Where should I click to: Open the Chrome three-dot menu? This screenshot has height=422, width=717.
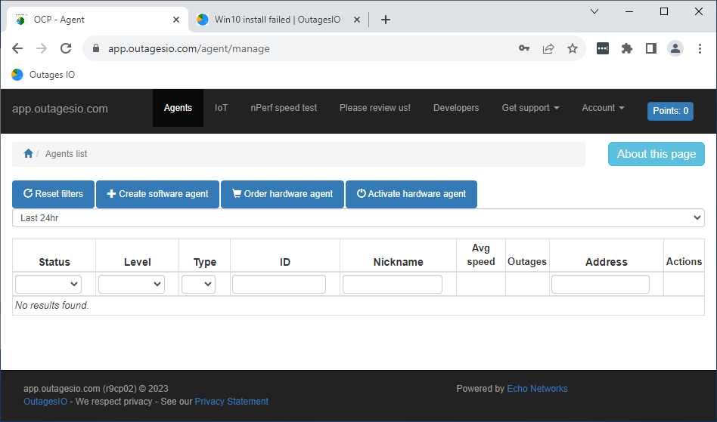(700, 48)
